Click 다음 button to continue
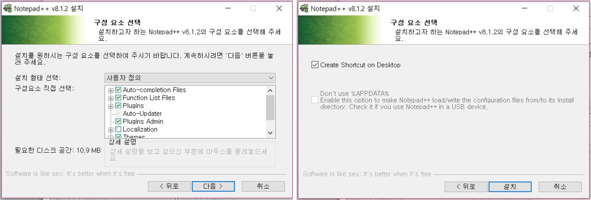The height and width of the screenshot is (200, 591). coord(213,187)
